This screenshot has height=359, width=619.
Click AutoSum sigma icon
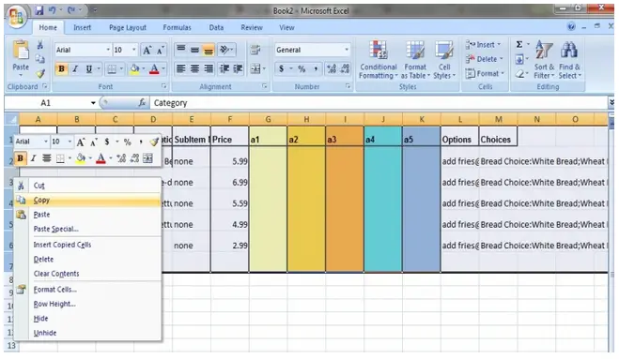pyautogui.click(x=519, y=45)
